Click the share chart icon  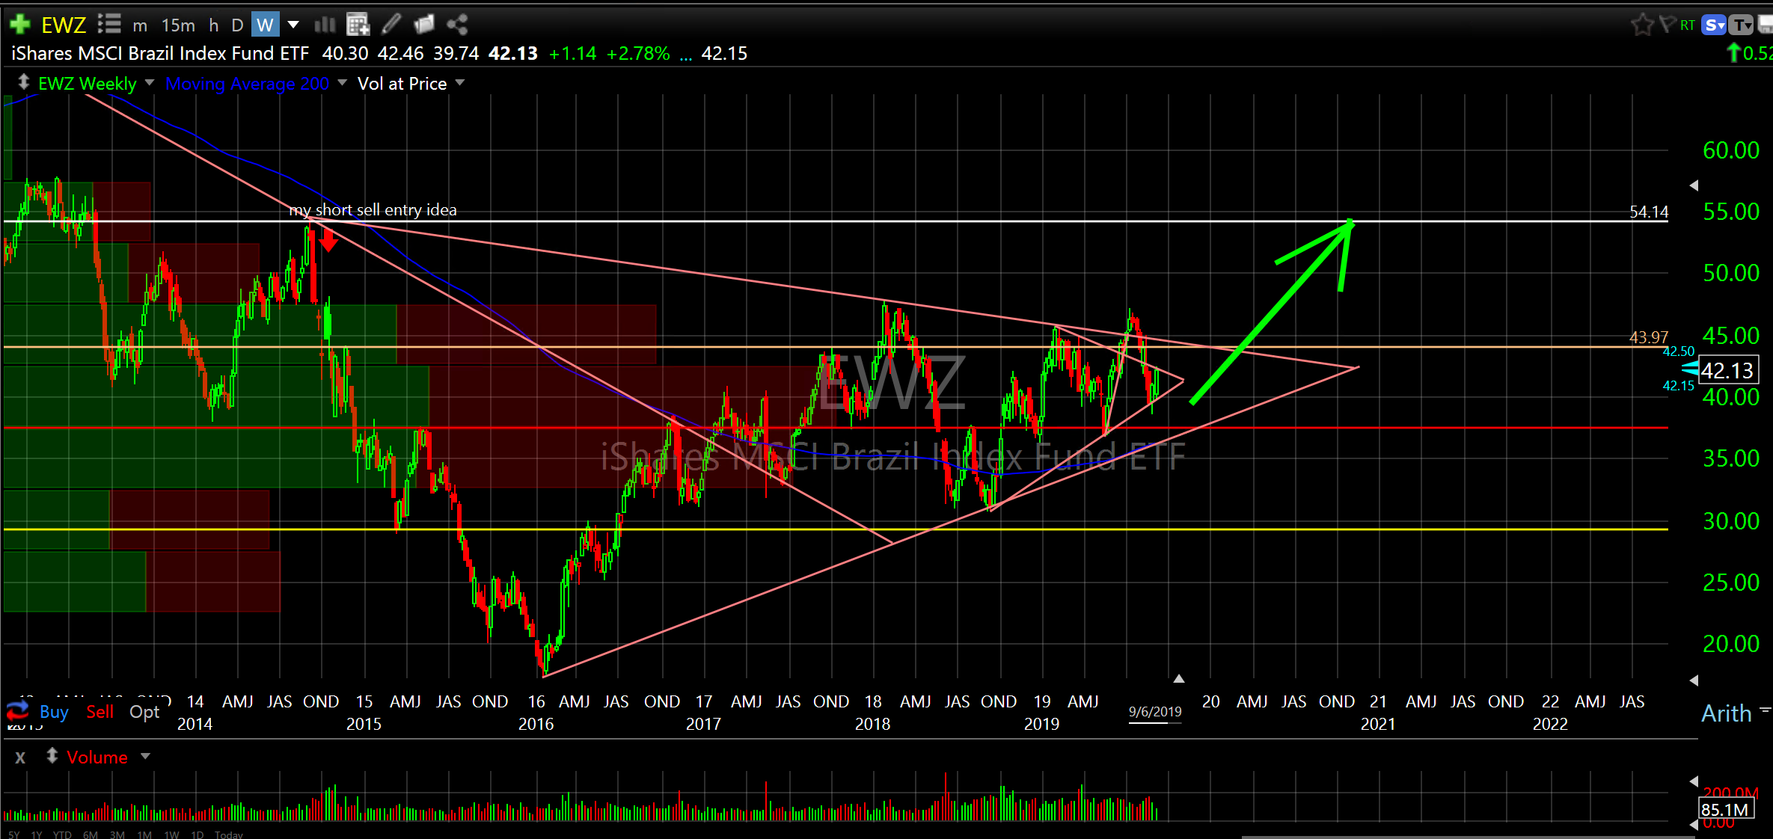click(457, 25)
